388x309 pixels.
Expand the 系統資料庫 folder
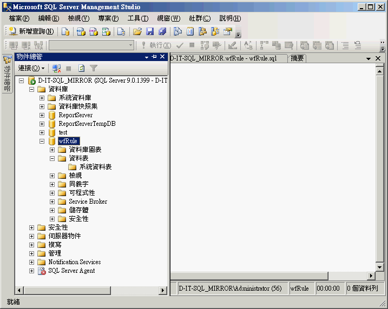(x=42, y=98)
